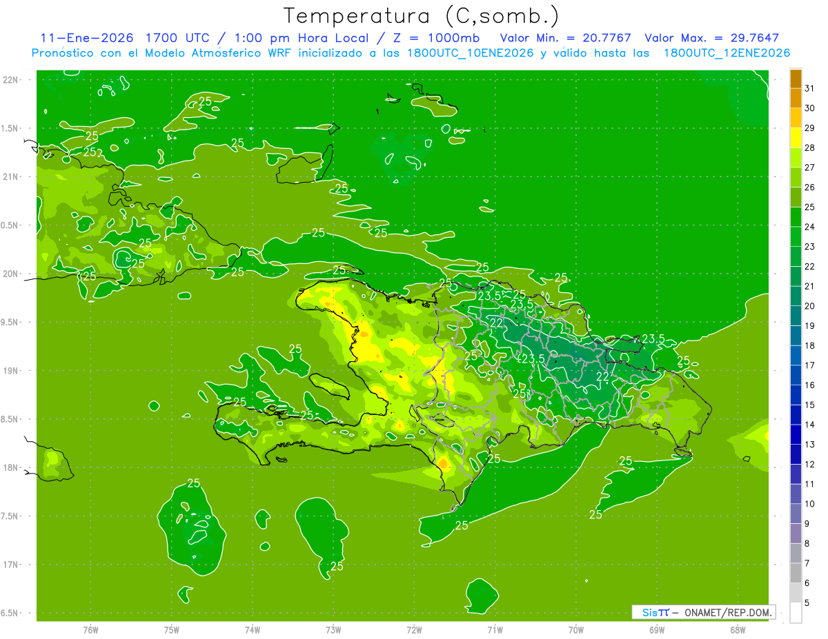
Task: Click the '27' value on color legend
Action: pos(810,168)
